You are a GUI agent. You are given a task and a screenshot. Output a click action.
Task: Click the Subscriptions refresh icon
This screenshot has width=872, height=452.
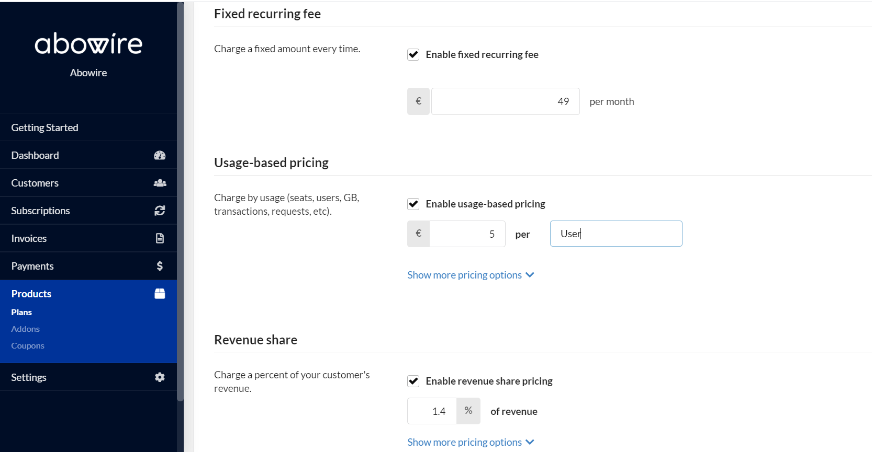160,211
